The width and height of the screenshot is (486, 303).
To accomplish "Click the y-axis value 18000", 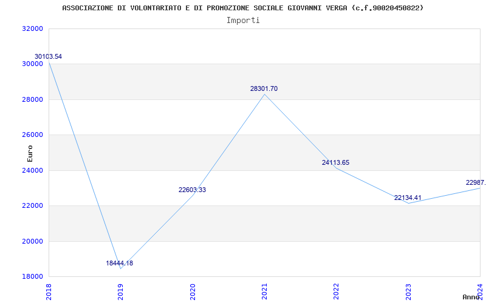I will coord(32,277).
